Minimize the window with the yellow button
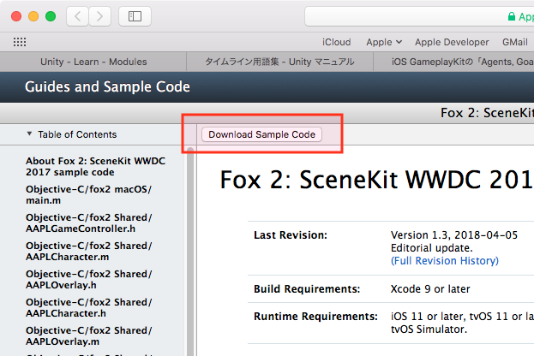This screenshot has width=534, height=356. [33, 16]
